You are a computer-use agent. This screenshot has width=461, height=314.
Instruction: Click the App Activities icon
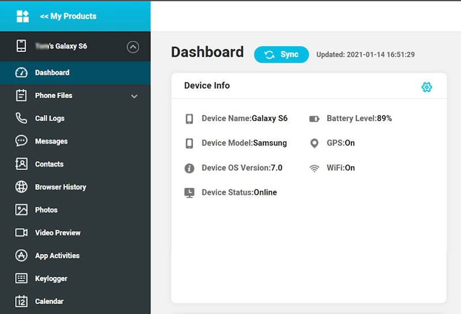point(21,255)
